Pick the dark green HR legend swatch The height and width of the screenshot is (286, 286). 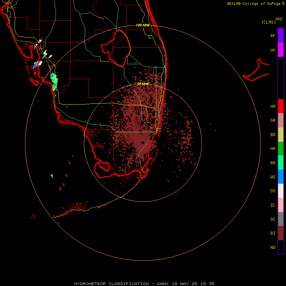click(x=281, y=149)
